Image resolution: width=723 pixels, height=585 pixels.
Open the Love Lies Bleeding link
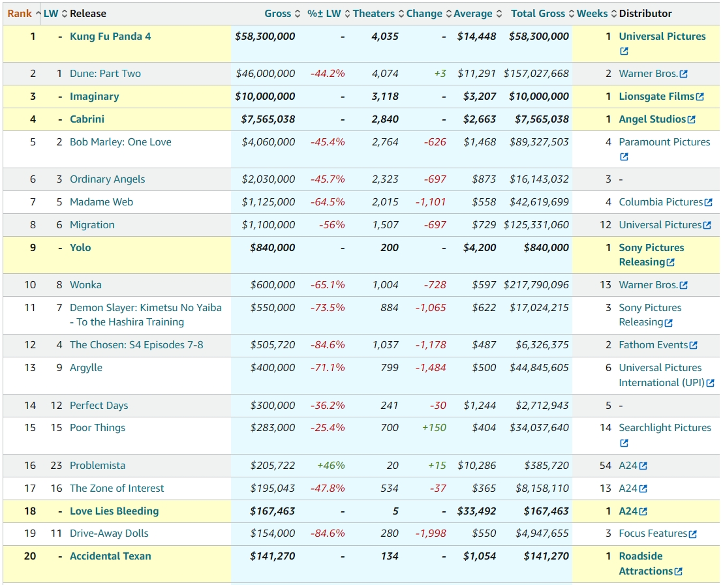114,511
